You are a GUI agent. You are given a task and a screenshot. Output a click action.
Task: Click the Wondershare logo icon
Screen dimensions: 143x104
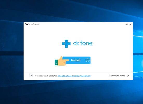pos(27,24)
